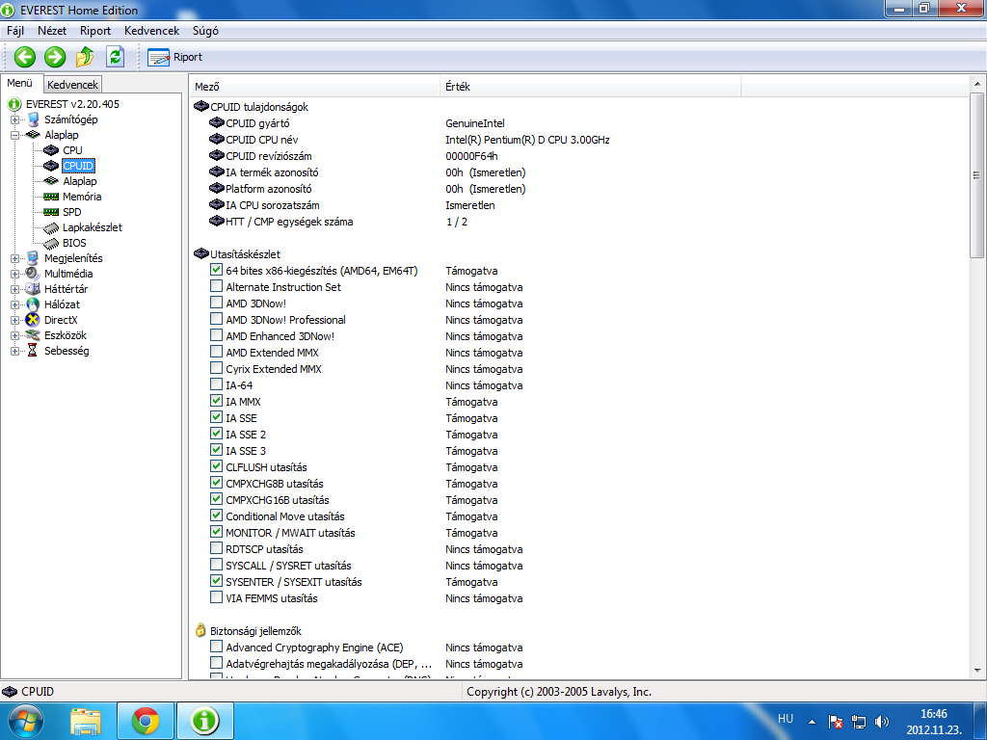Screen dimensions: 987x740
Task: Open the Riport toolbar button
Action: pyautogui.click(x=174, y=57)
